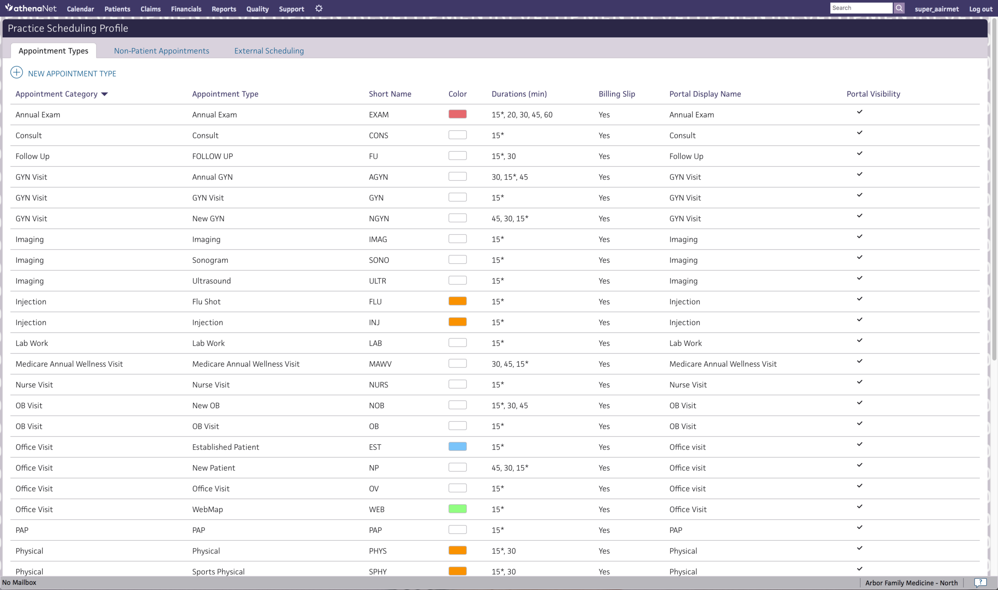The width and height of the screenshot is (998, 590).
Task: Toggle Portal Visibility checkmark for Flu Shot
Action: click(859, 299)
